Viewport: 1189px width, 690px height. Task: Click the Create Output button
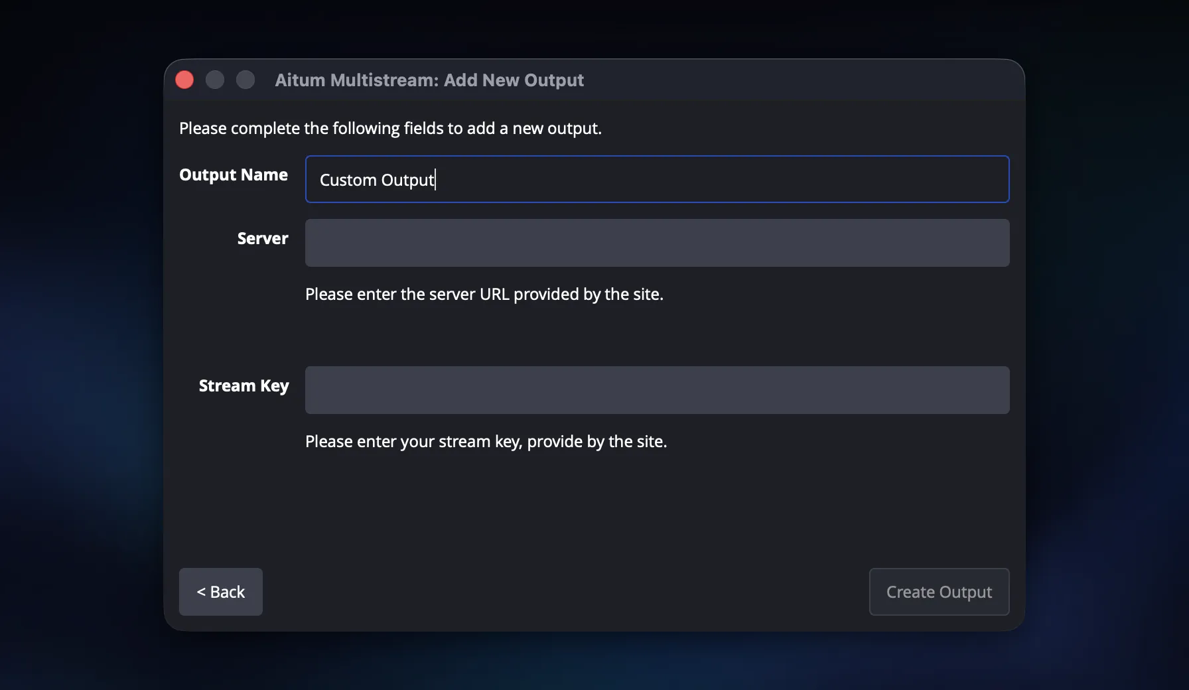939,592
